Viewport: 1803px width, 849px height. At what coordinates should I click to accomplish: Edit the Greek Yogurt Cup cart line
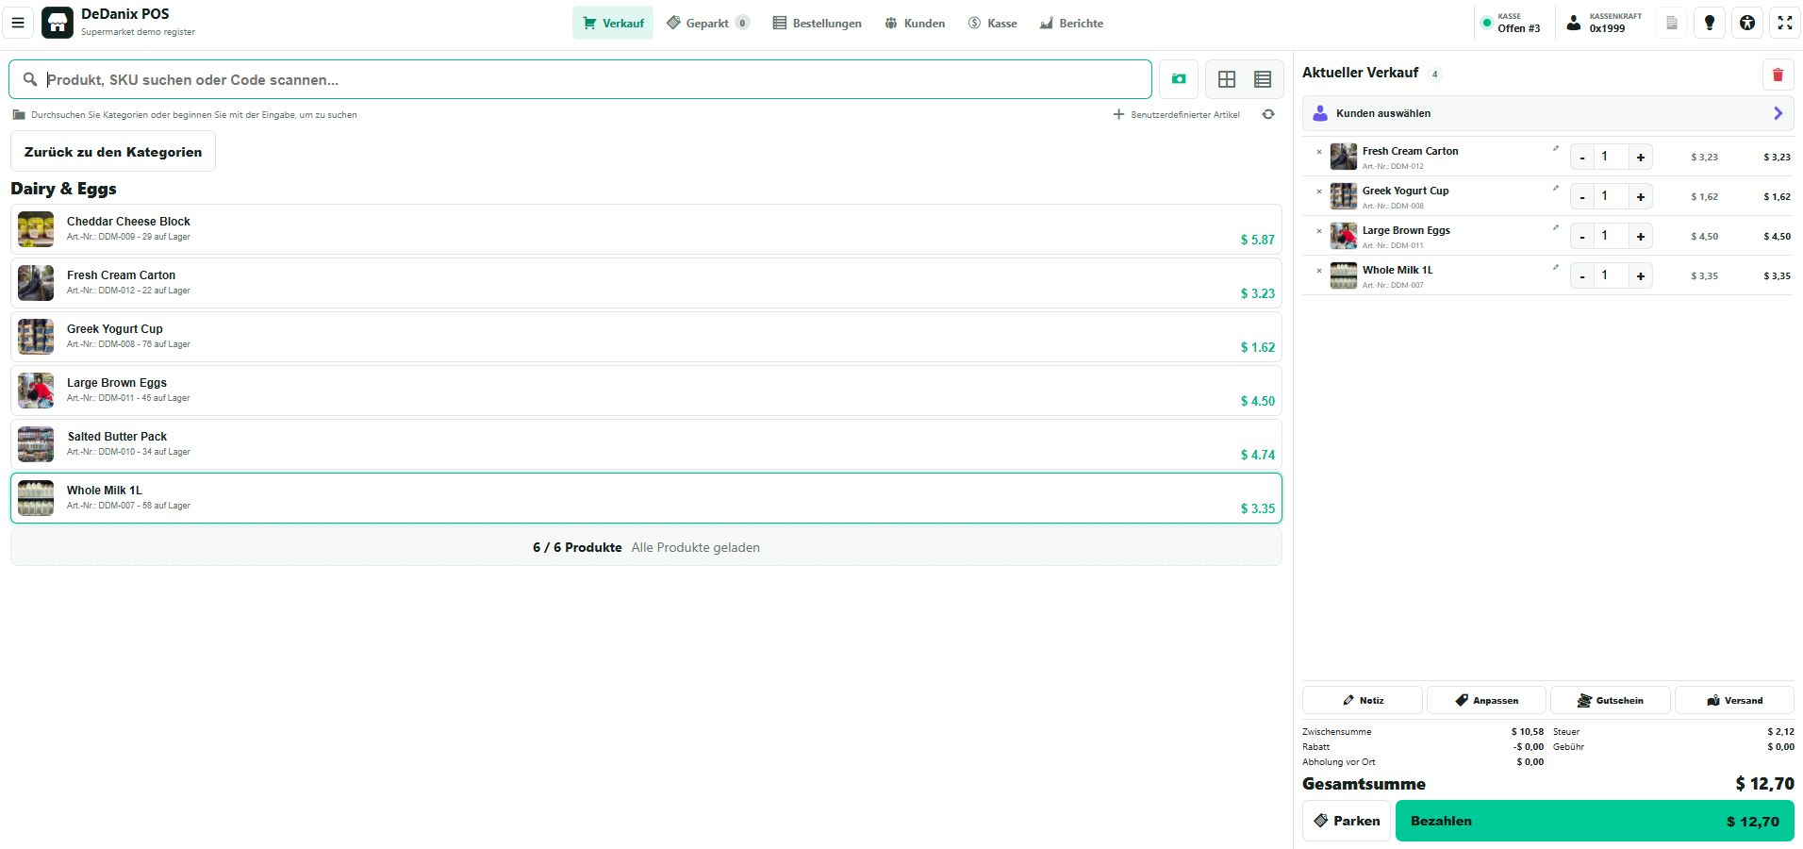pos(1556,188)
